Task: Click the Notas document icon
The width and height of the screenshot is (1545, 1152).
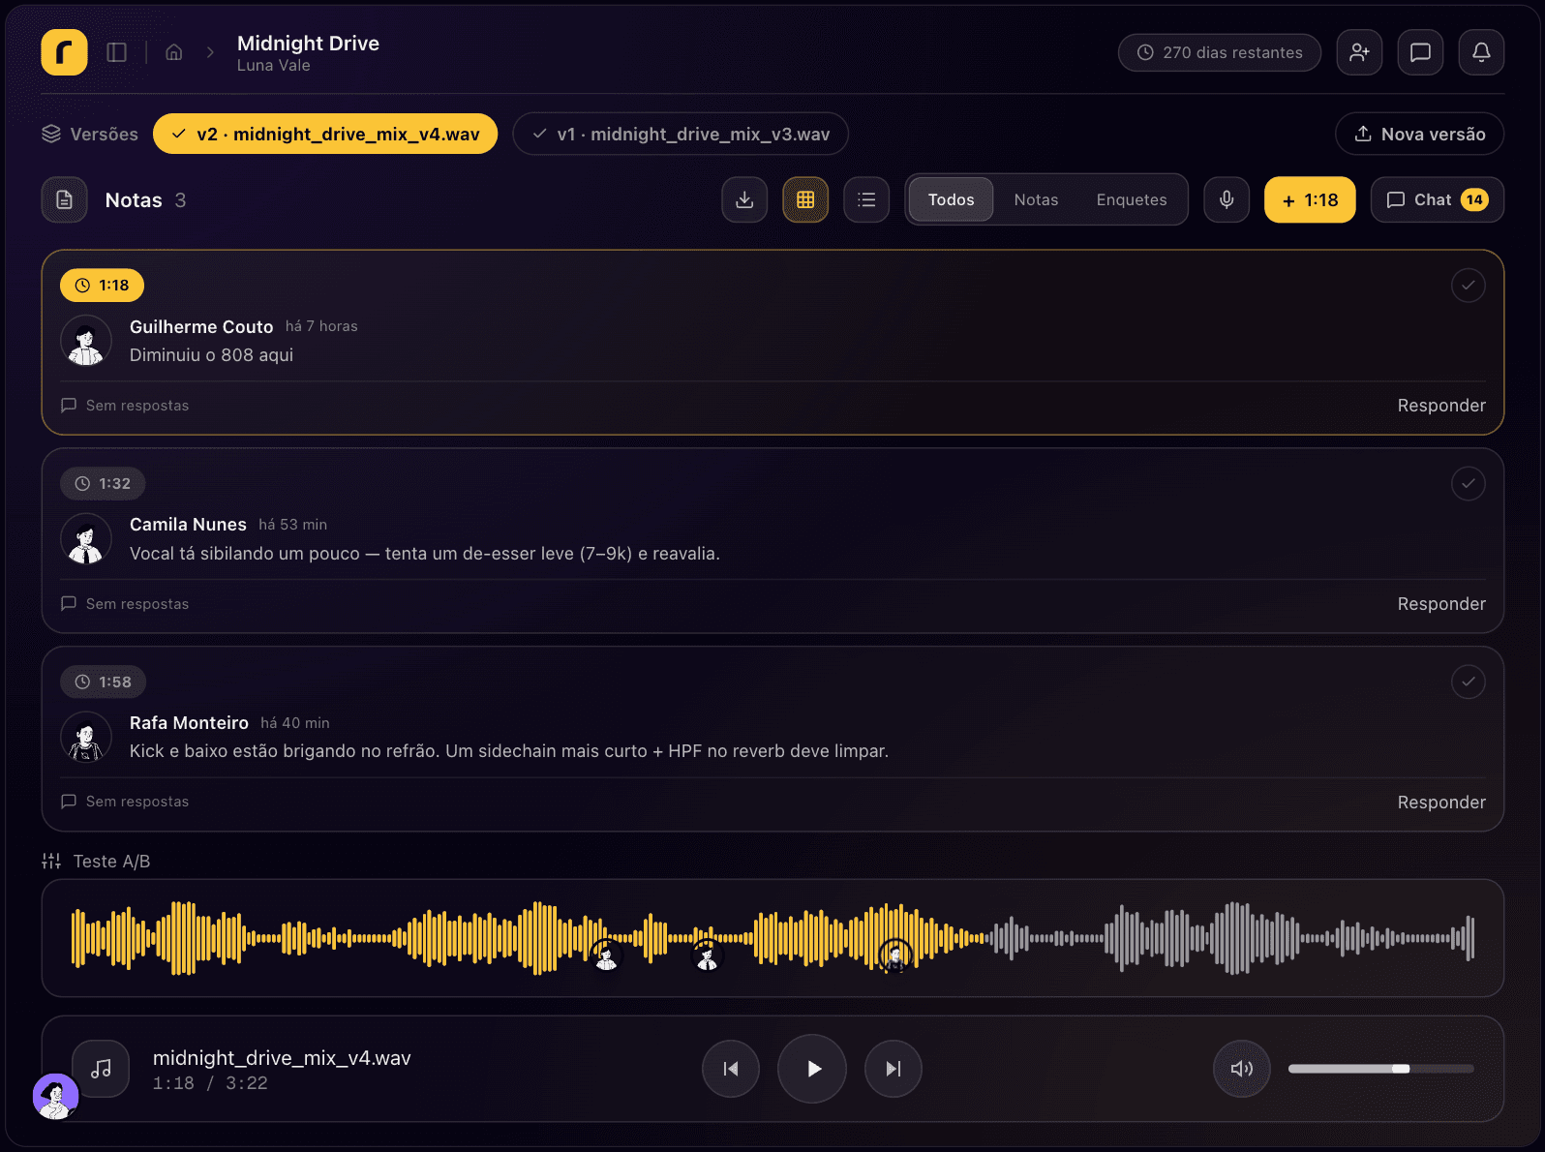Action: point(64,199)
